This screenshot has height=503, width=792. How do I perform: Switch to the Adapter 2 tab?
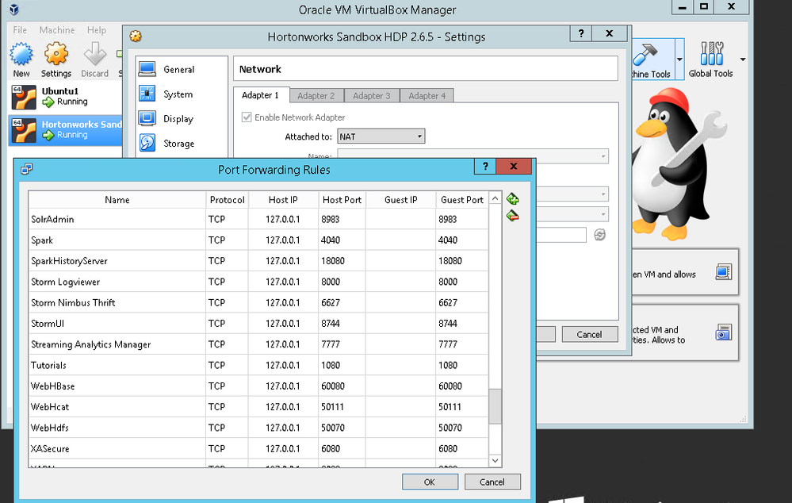[x=316, y=95]
